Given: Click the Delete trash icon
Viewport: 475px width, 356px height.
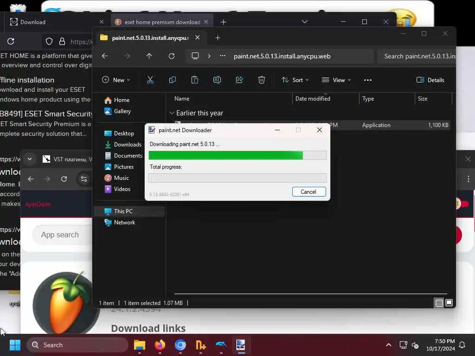Looking at the screenshot, I should (x=262, y=80).
